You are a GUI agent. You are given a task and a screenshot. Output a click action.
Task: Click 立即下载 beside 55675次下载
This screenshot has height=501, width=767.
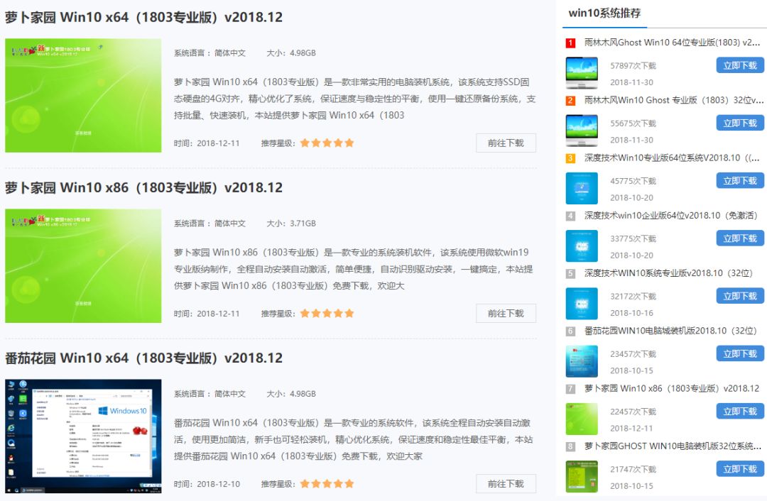click(740, 123)
